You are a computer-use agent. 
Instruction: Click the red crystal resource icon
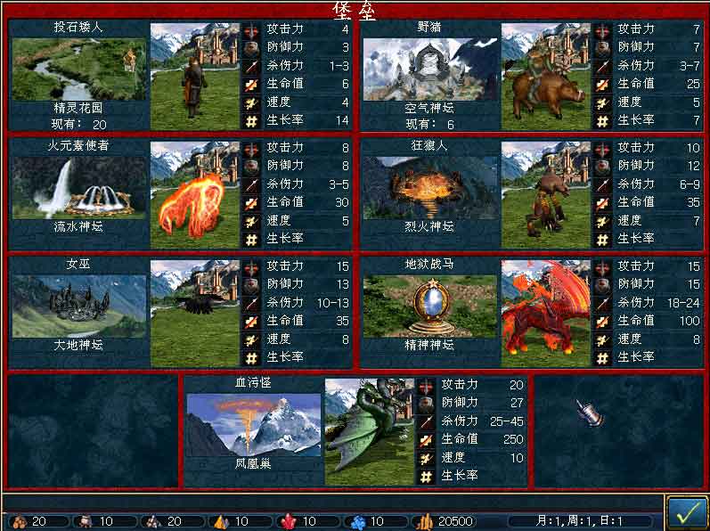[289, 522]
